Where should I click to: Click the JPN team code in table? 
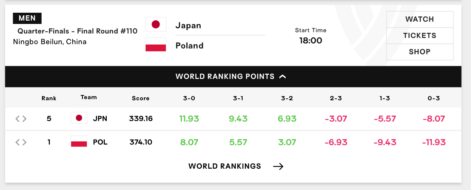100,119
